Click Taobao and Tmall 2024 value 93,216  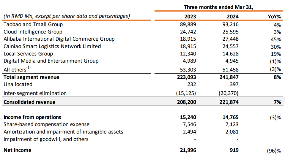tap(231, 24)
